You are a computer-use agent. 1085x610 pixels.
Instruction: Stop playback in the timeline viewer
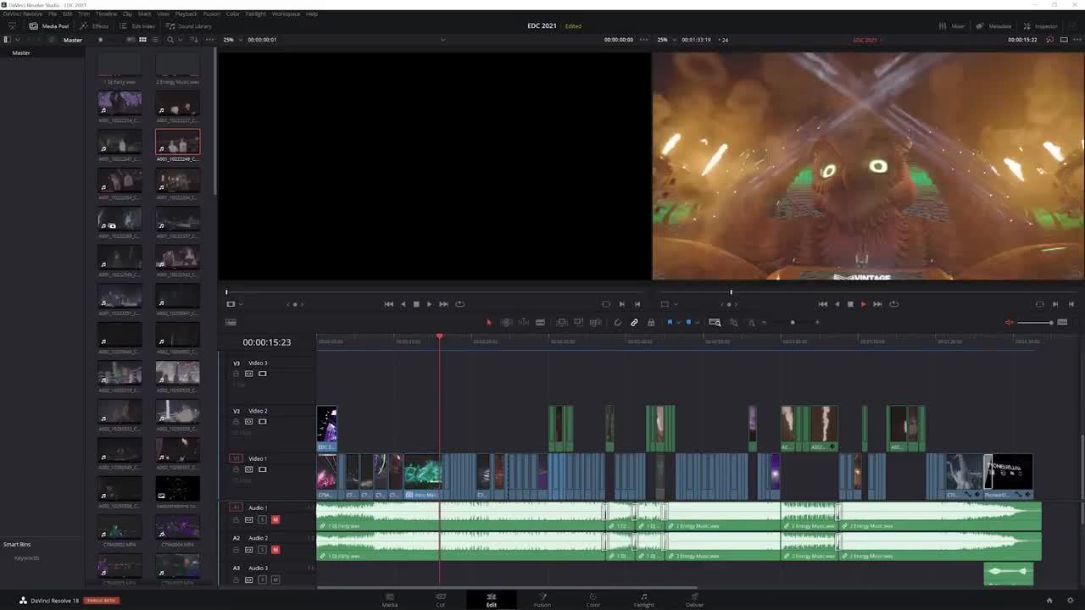(850, 304)
